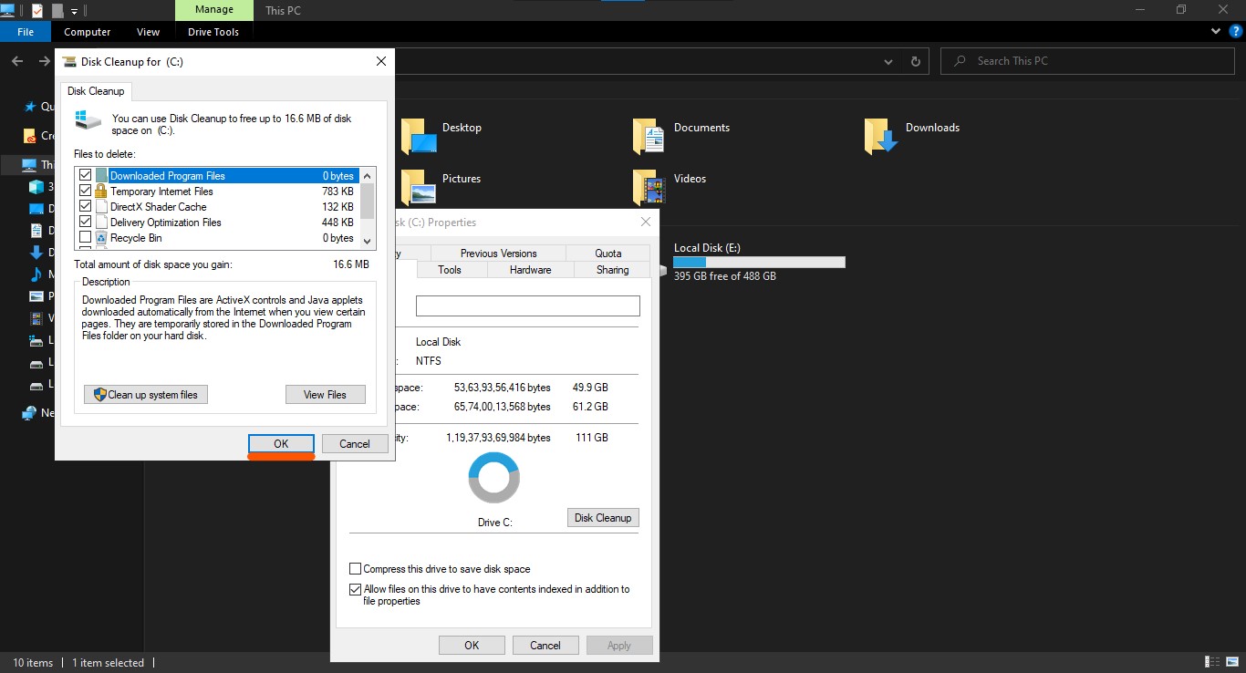Enable Compress this drive to save disk space
The image size is (1246, 673).
pyautogui.click(x=356, y=569)
